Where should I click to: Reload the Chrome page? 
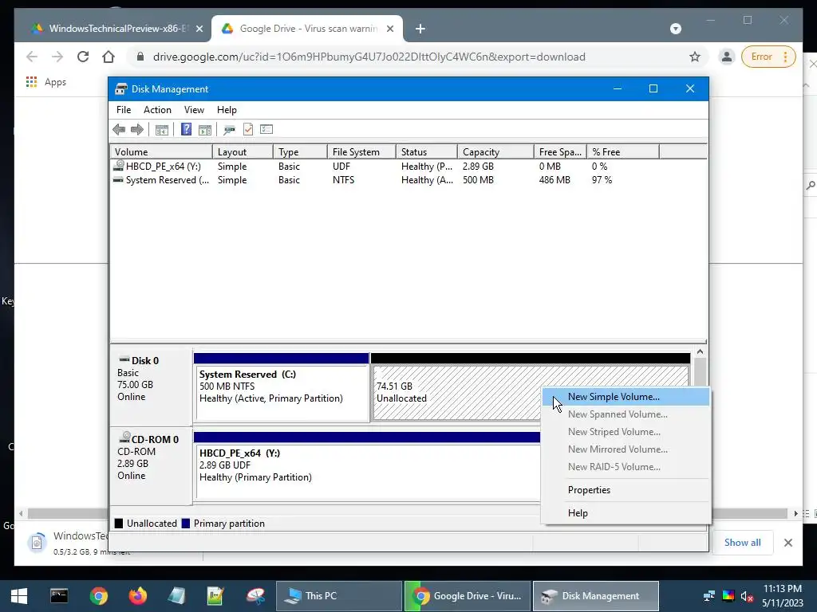pyautogui.click(x=83, y=57)
